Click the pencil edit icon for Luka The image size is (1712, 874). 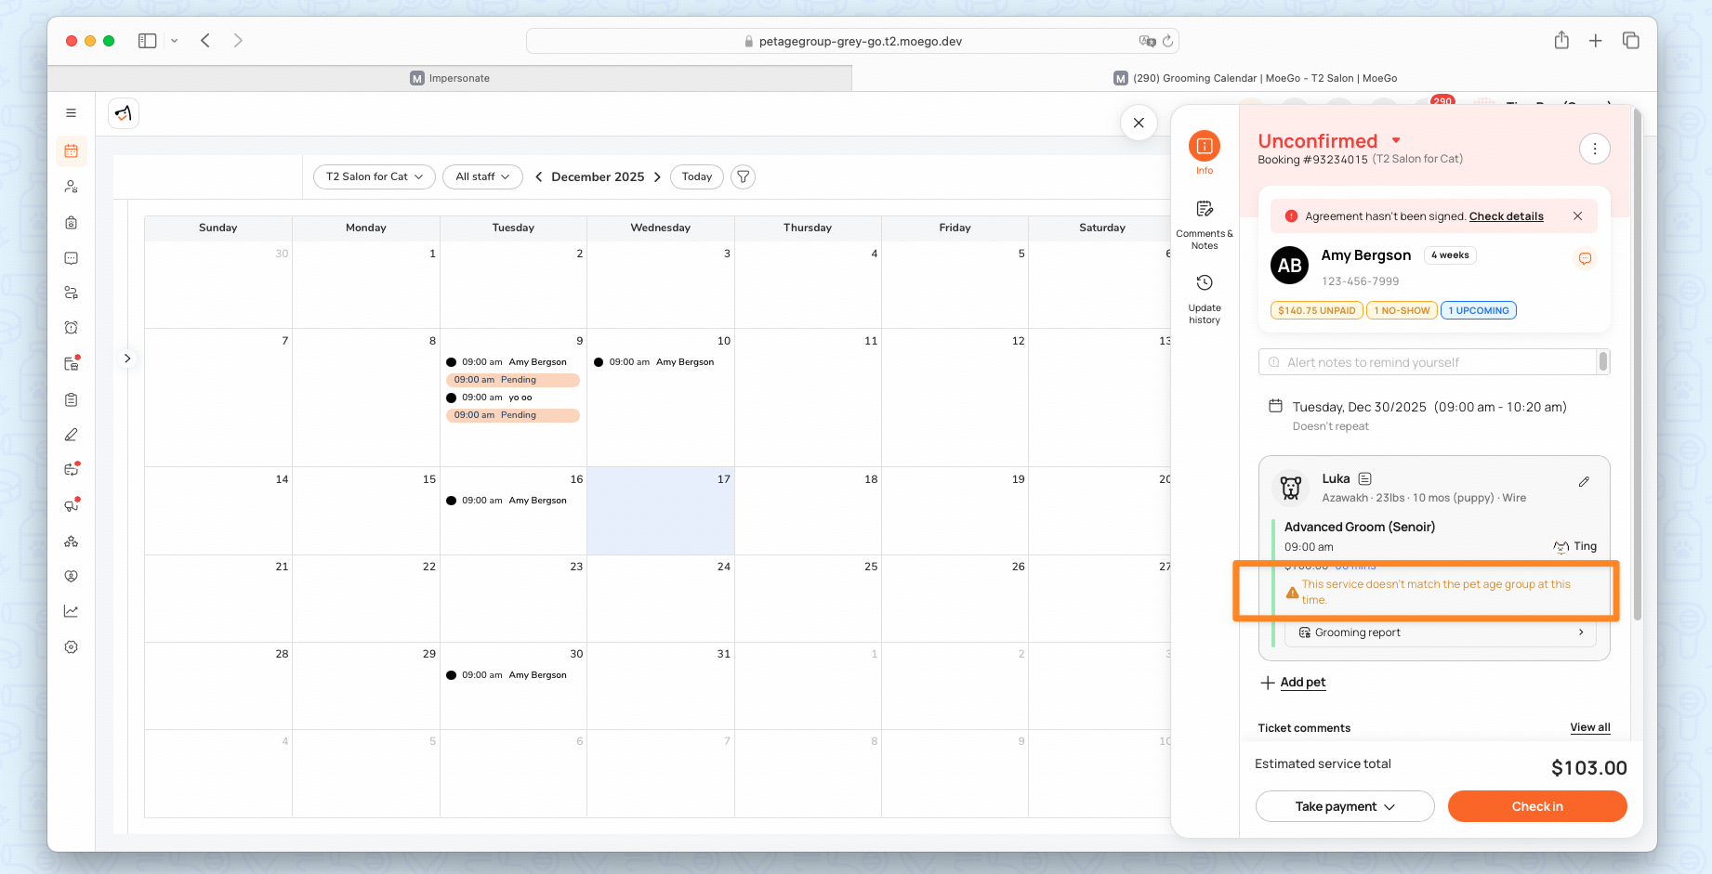coord(1584,482)
